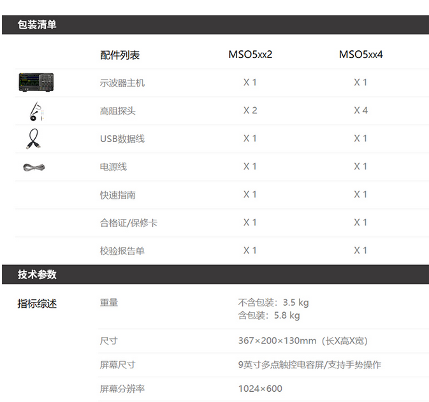Image resolution: width=429 pixels, height=402 pixels.
Task: Click the 合格证/保修卡 row label
Action: pyautogui.click(x=129, y=223)
